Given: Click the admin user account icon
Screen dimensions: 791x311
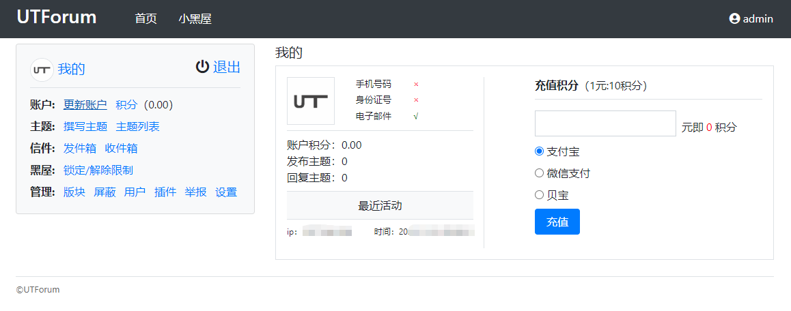Looking at the screenshot, I should [x=735, y=19].
